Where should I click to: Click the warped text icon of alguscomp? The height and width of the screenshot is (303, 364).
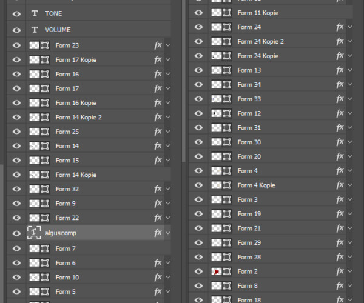coord(35,233)
